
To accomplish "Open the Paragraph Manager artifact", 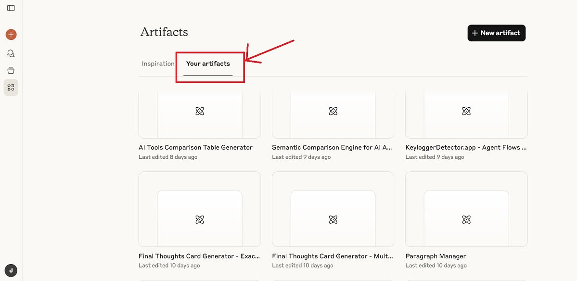I will tap(436, 256).
